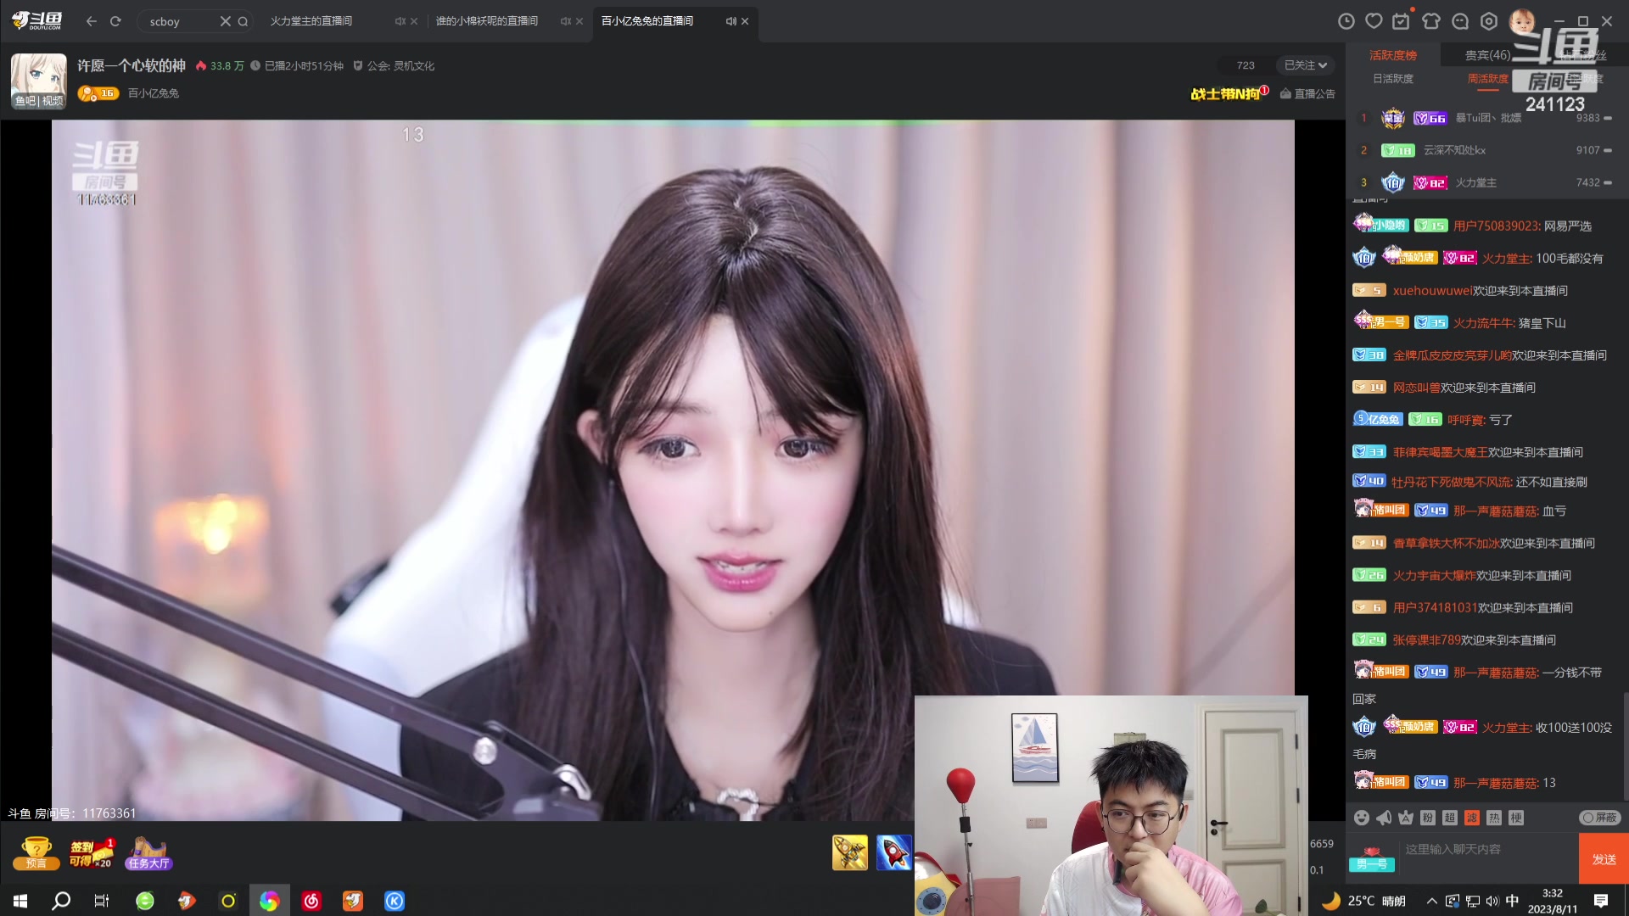Open Windows taskbar search
Viewport: 1629px width, 916px height.
61,901
